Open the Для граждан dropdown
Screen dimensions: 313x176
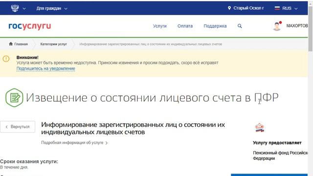52,8
